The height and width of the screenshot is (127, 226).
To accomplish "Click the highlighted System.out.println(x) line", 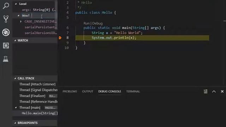I will tap(142, 38).
